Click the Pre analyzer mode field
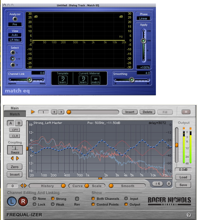This screenshot has width=202, height=220. (x=15, y=24)
